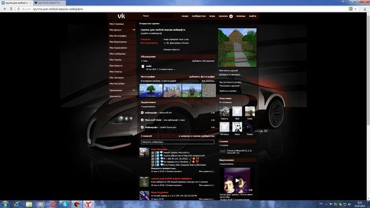Click Скачать Minecraft link in Ссылки
The width and height of the screenshot is (370, 208).
coord(239,150)
